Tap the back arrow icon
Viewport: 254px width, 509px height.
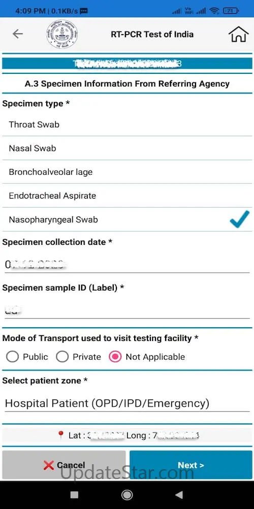coord(17,34)
